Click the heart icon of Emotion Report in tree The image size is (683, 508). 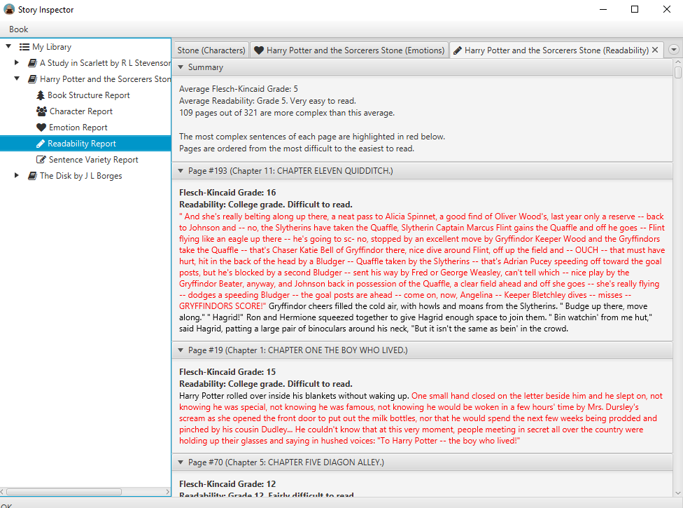[41, 128]
